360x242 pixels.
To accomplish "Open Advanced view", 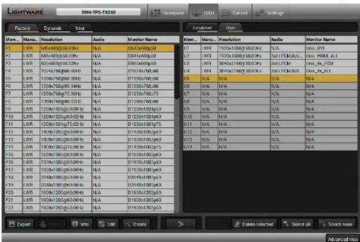I will (x=343, y=239).
